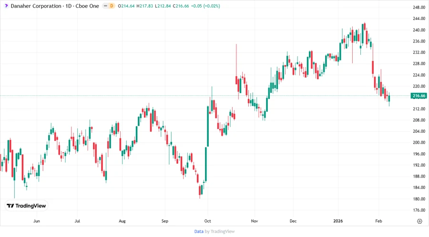Click the low value L212.84
Viewport: 429px width, 237px height.
(x=163, y=6)
